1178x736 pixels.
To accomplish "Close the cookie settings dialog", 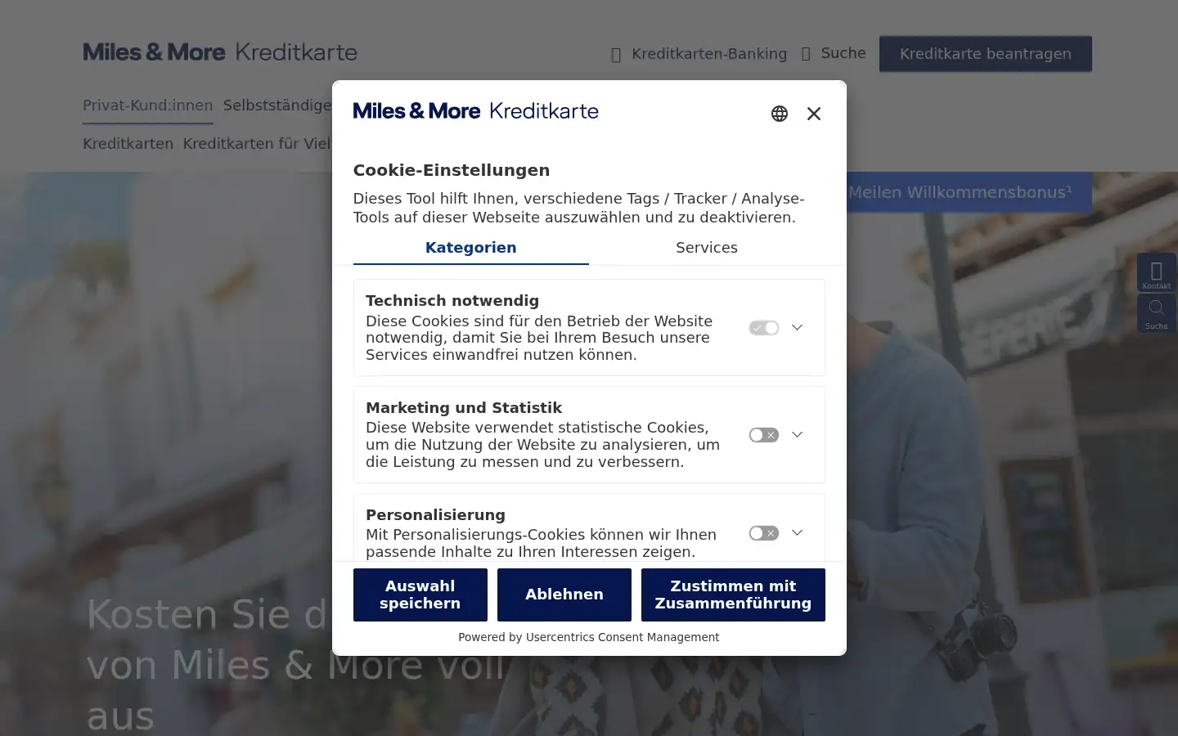I will [x=814, y=114].
